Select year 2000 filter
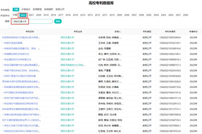Screen dimensions: 202x134 (186, 15)
